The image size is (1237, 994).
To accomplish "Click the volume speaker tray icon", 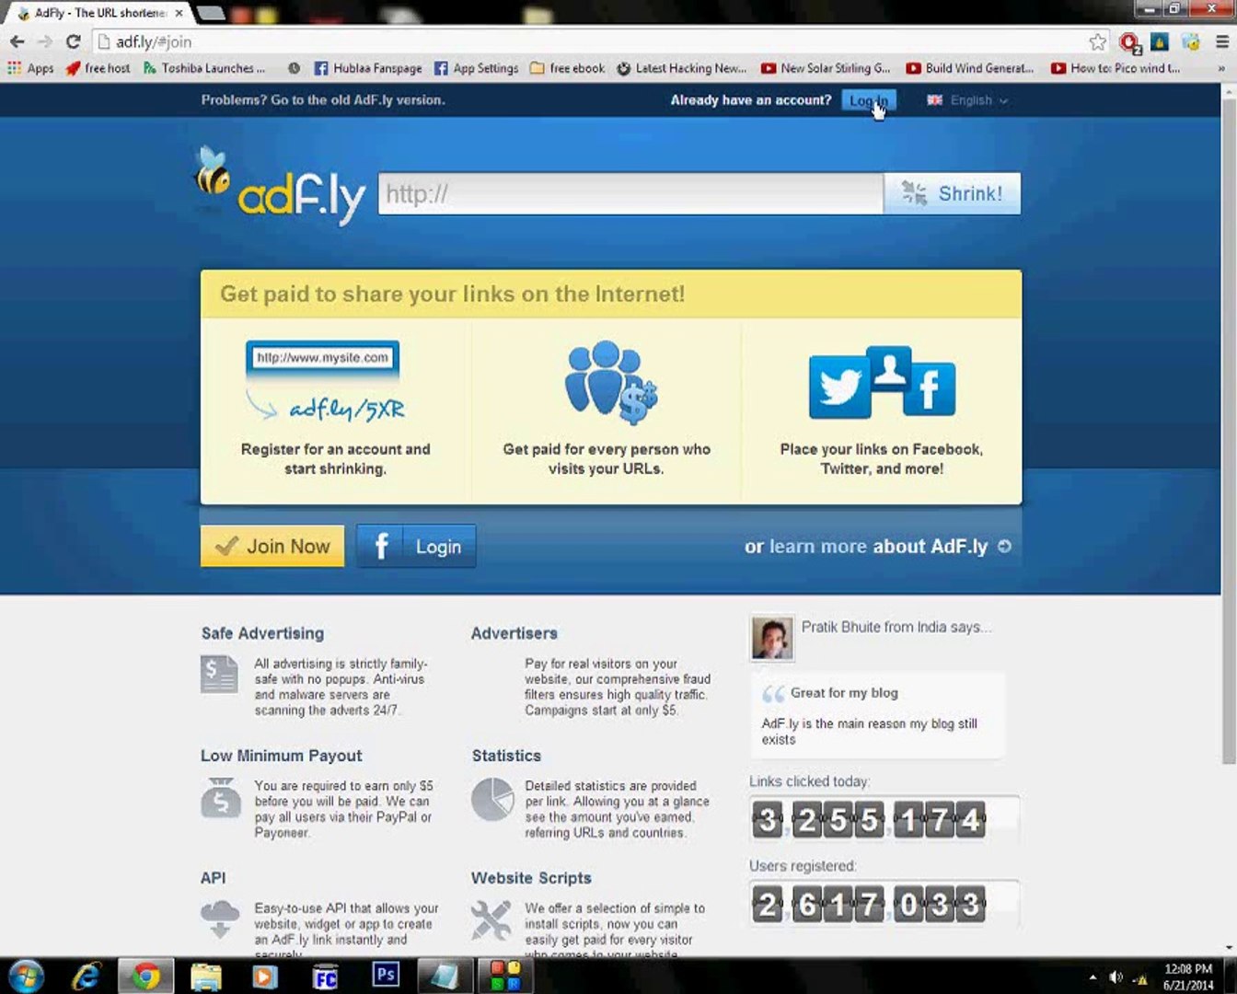I will pyautogui.click(x=1116, y=977).
